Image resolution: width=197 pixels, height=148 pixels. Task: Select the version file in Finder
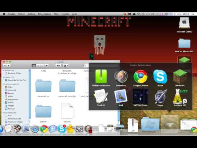click(x=67, y=113)
